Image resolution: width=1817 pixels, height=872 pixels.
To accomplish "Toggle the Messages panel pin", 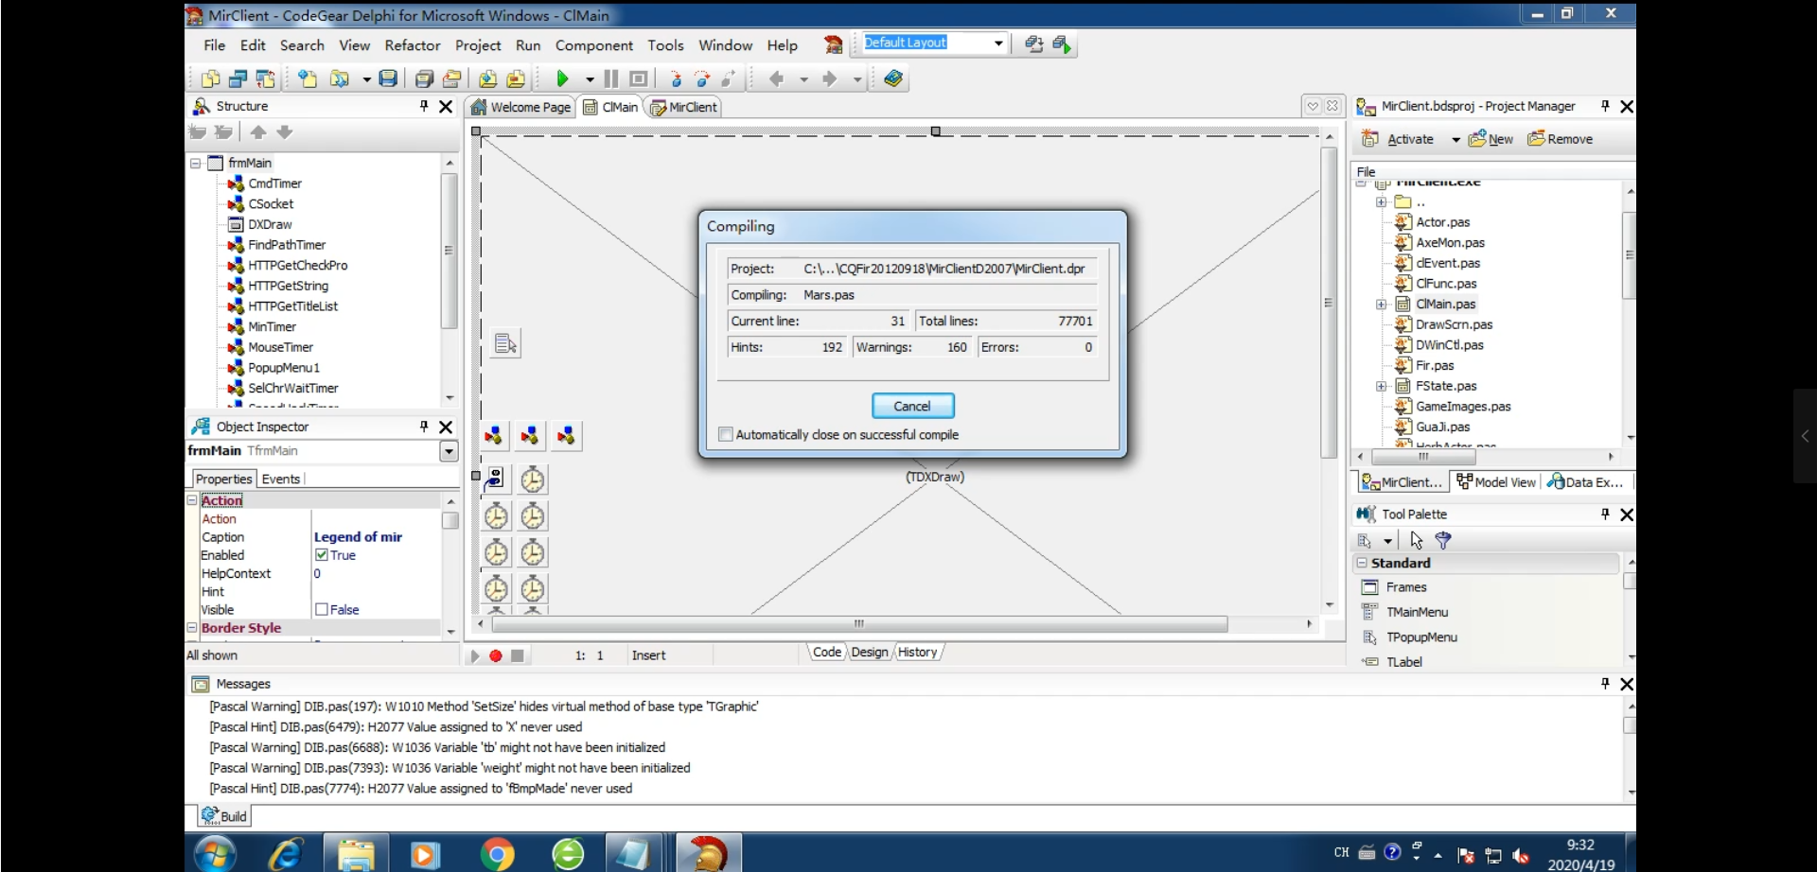I will tap(1605, 683).
